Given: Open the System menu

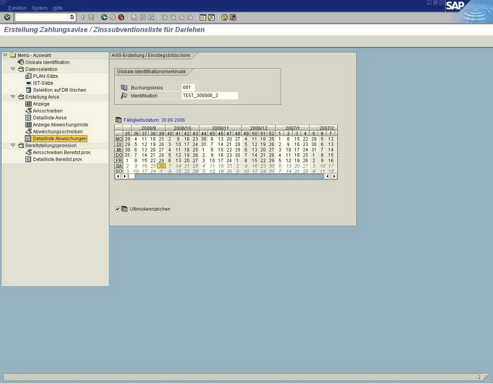Looking at the screenshot, I should point(40,8).
